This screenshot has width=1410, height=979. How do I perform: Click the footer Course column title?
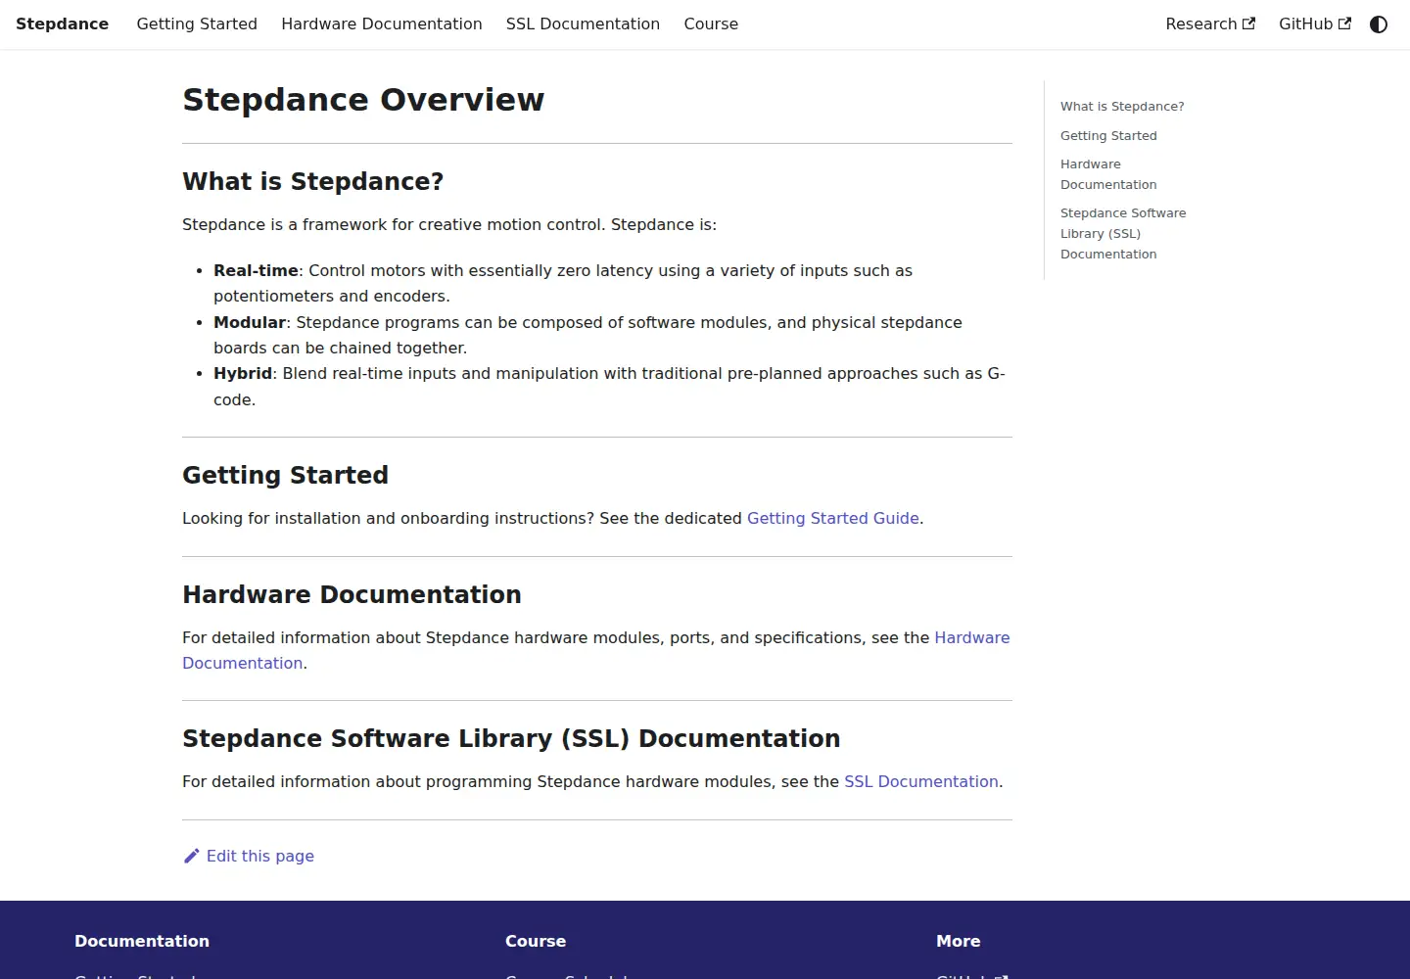pyautogui.click(x=536, y=941)
